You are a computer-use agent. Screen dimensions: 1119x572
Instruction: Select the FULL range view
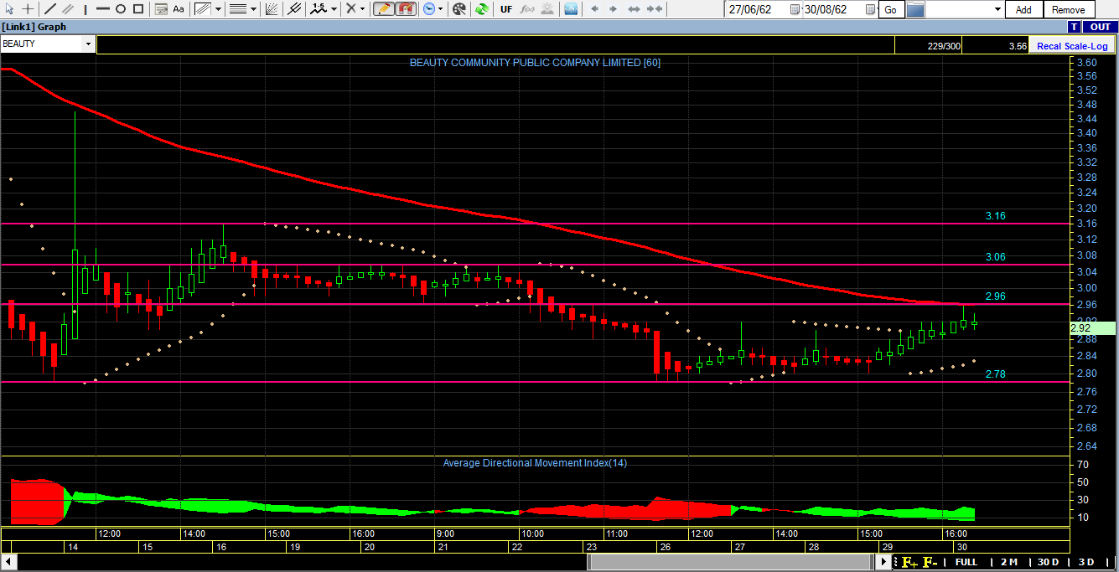coord(966,562)
